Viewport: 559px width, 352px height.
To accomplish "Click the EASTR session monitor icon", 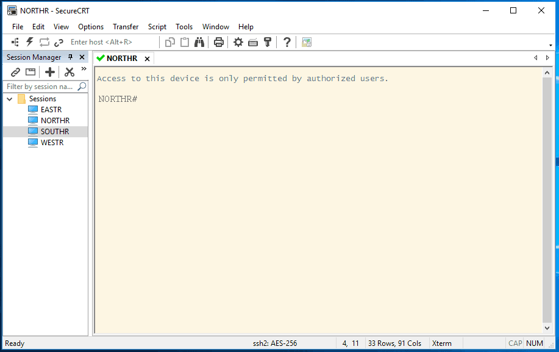I will 33,109.
